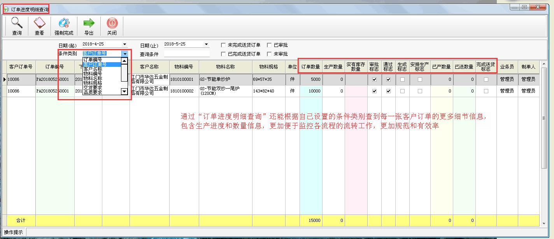
Task: Check 生成标志 for GS-节能单炒炉 row
Action: [402, 79]
